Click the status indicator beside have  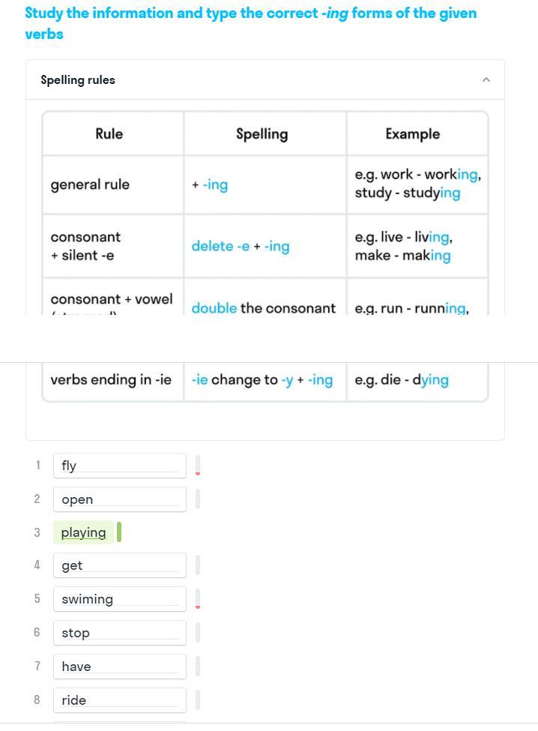pyautogui.click(x=198, y=667)
